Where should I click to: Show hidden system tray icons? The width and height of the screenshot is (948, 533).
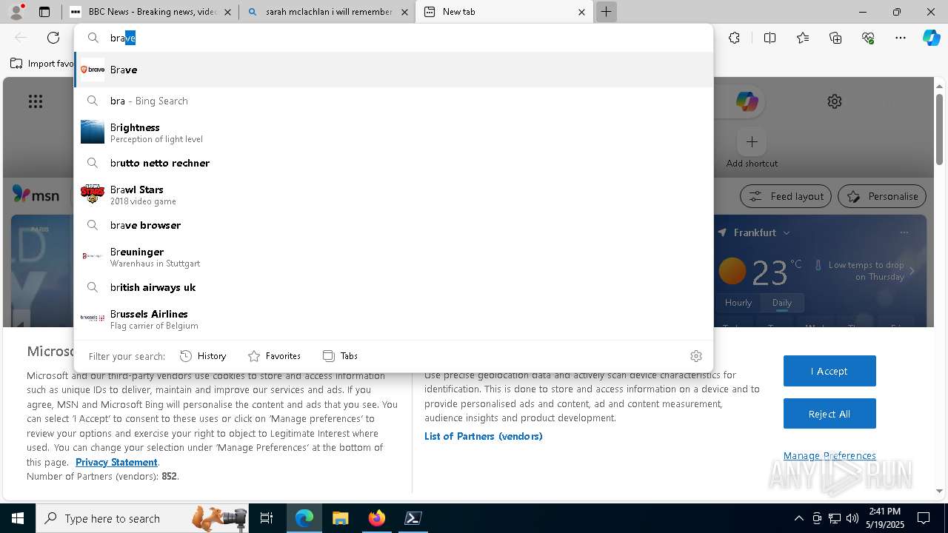click(798, 518)
